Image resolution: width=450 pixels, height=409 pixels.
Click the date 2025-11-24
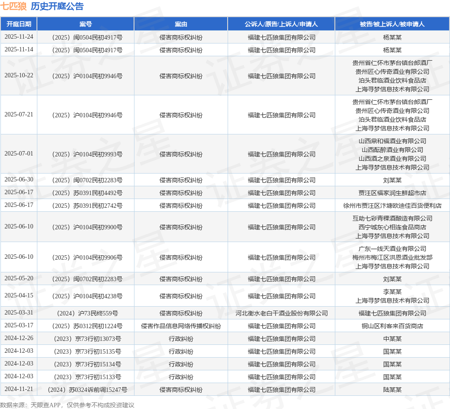(18, 37)
